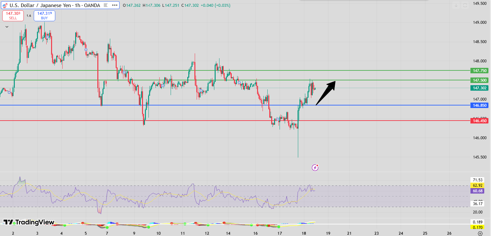
Task: Click the faded down-arrow button at top right
Action: (x=456, y=5)
